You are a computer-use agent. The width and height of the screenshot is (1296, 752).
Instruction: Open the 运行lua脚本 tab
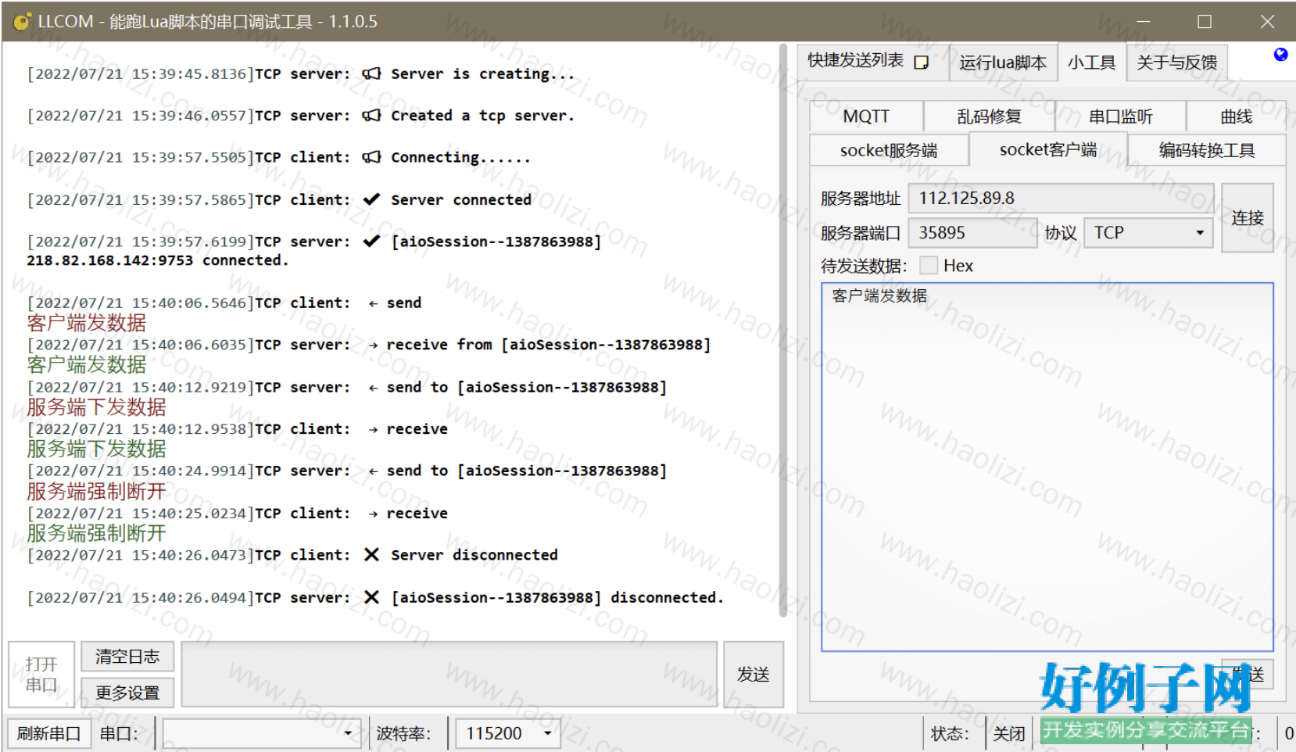(1003, 63)
